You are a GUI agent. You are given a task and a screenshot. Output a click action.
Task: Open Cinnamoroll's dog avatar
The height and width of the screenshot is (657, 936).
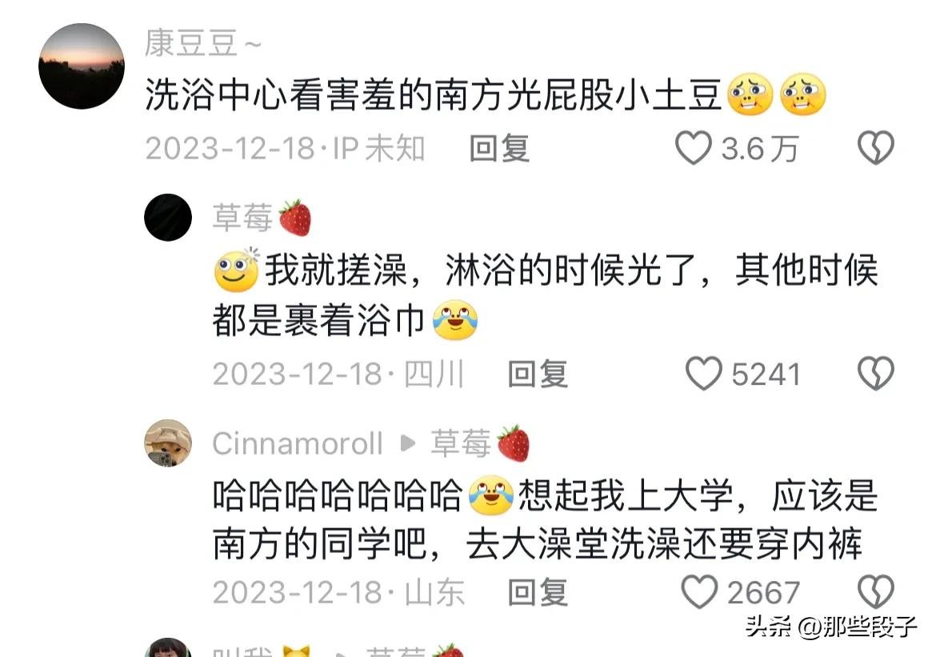168,443
